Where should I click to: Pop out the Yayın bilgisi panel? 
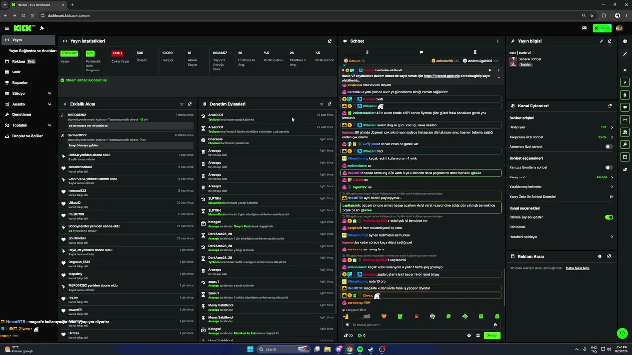609,41
